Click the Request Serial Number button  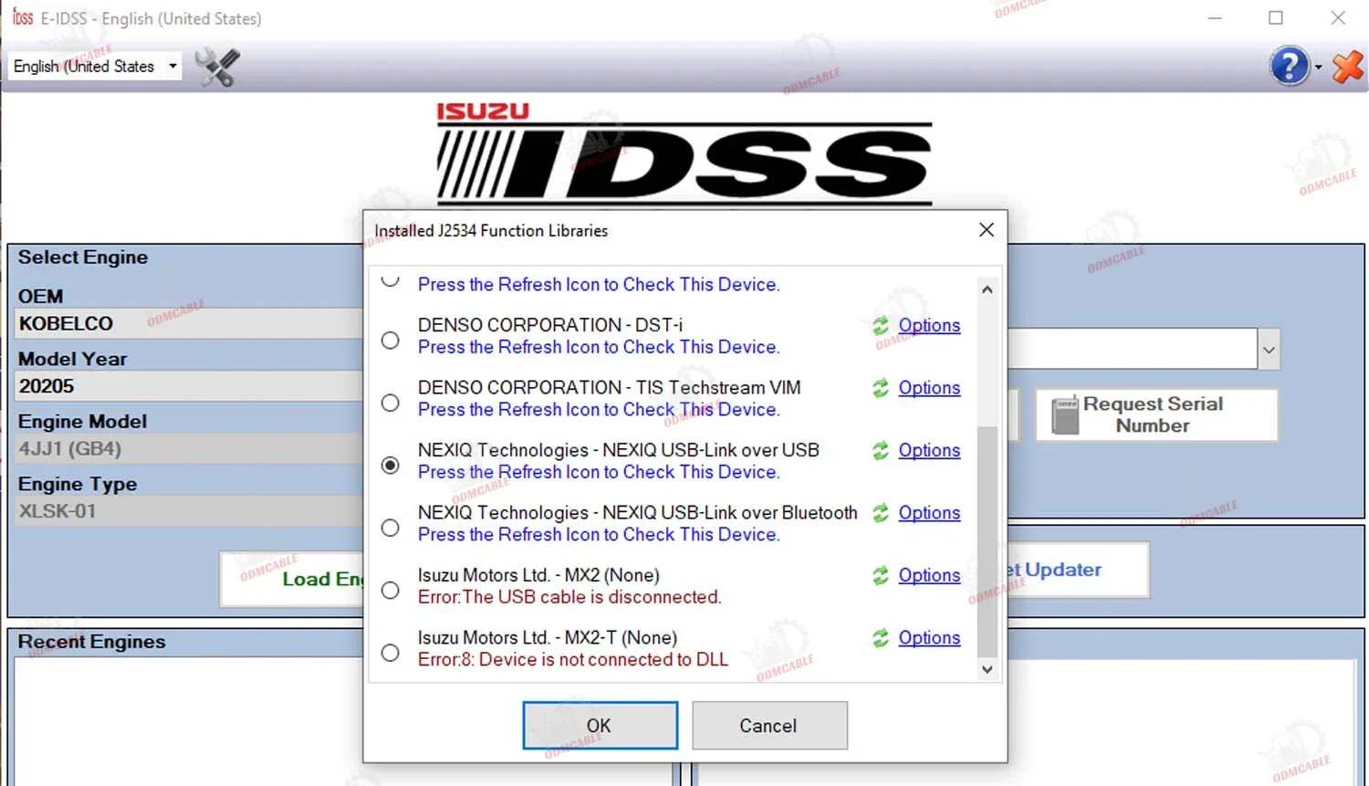1156,415
